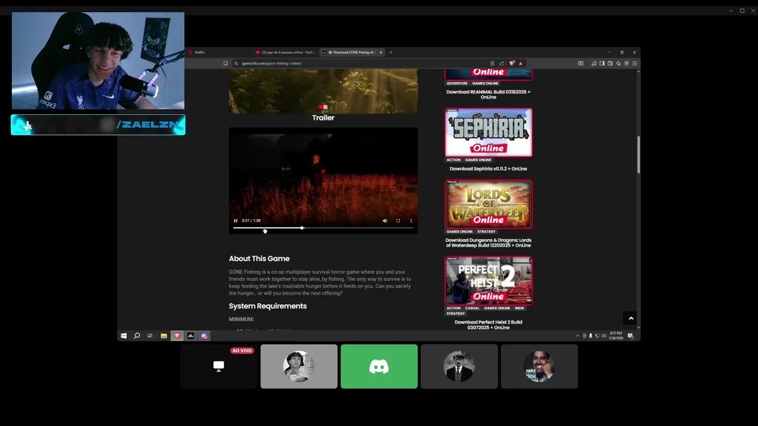Click the bookmark icon beside the address bar
The width and height of the screenshot is (758, 426).
(x=225, y=63)
